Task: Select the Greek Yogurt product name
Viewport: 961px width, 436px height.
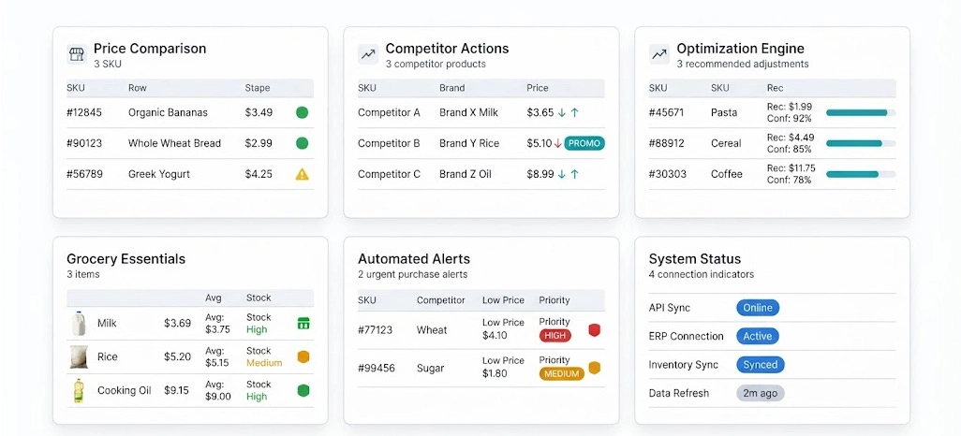Action: click(x=158, y=174)
